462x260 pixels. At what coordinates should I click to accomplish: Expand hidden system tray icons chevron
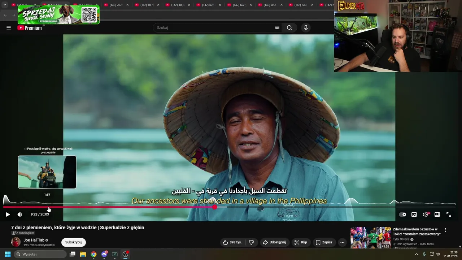click(x=416, y=254)
